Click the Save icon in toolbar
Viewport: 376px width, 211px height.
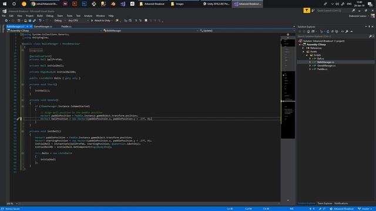[x=30, y=21]
